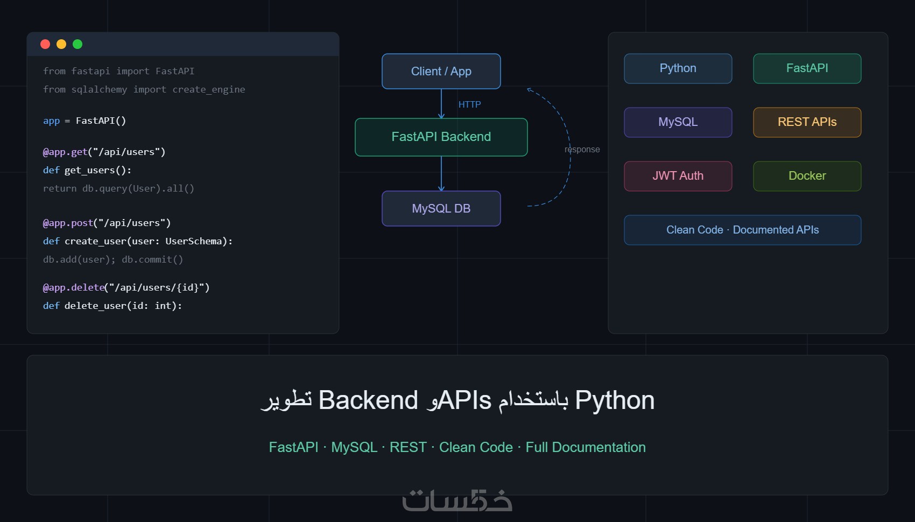
Task: Select the FastAPI Backend diagram box
Action: (441, 137)
